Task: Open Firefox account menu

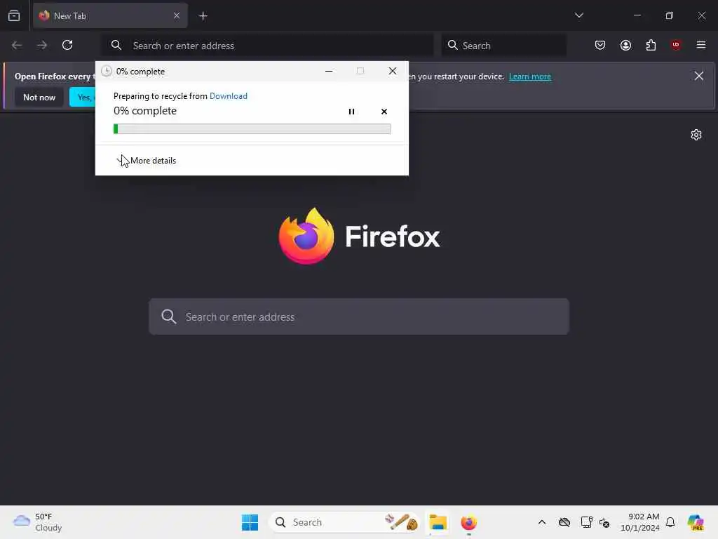Action: (625, 45)
